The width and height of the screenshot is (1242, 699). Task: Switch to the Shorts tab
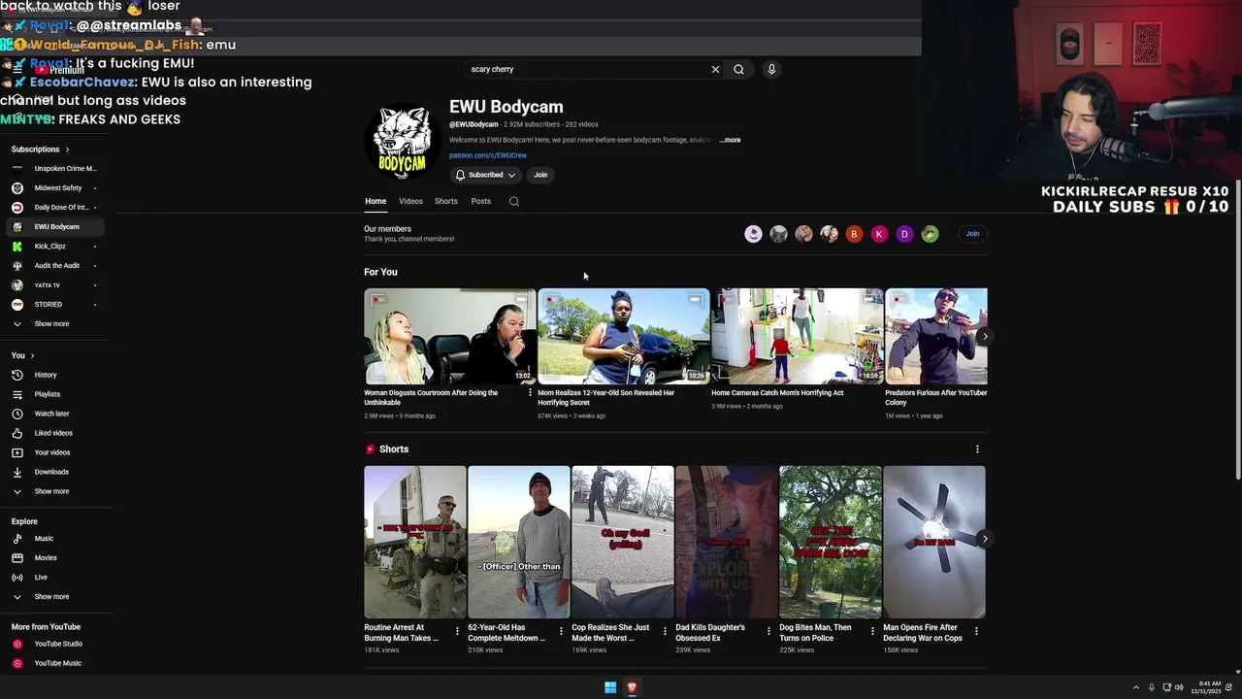click(446, 201)
